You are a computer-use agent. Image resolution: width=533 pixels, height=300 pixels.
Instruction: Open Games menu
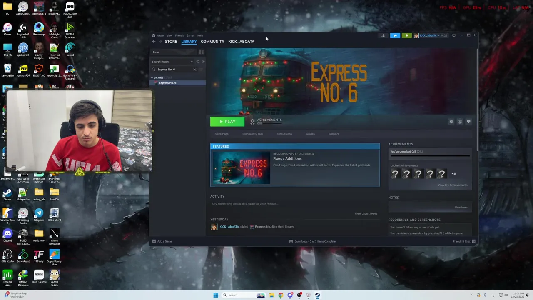point(190,35)
